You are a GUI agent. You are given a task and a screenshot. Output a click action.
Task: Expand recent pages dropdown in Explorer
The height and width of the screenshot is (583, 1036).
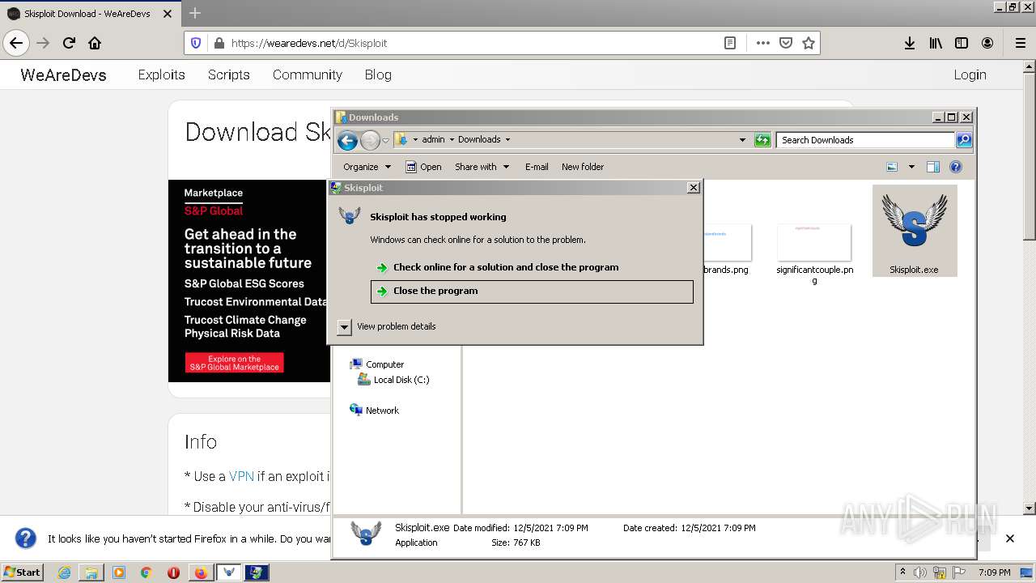pos(385,140)
